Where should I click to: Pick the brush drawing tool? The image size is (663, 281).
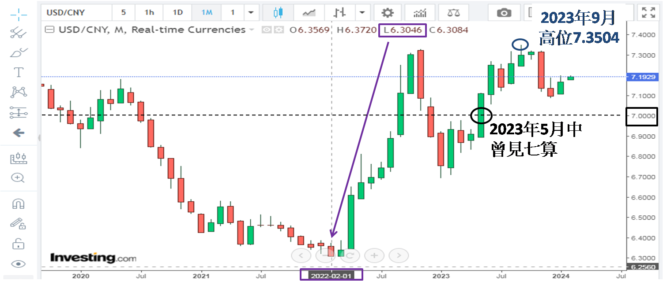pos(18,52)
